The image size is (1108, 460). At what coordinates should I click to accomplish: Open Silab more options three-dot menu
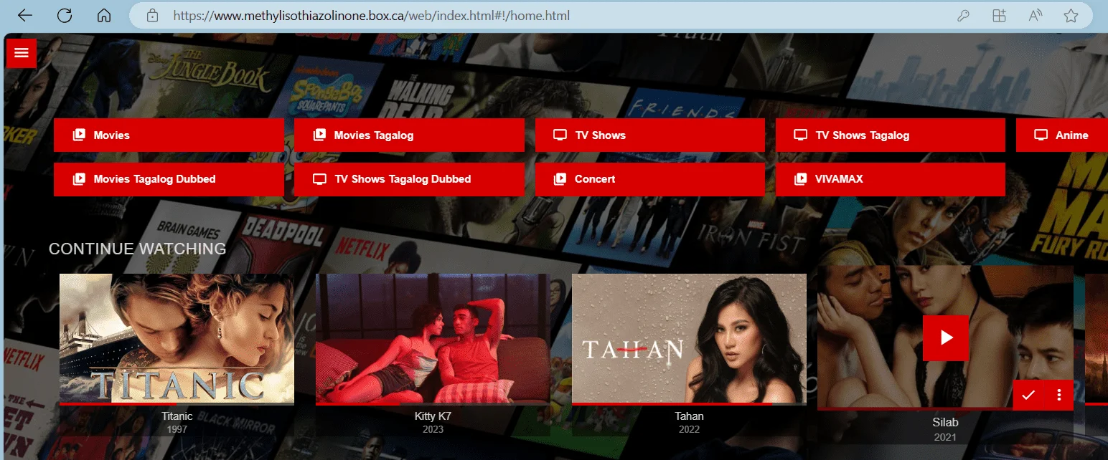tap(1059, 395)
